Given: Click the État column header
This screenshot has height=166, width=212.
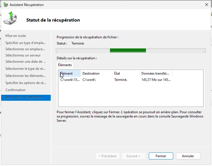Looking at the screenshot, I should 126,73.
